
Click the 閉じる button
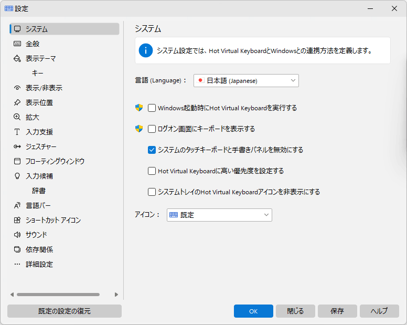(x=295, y=311)
